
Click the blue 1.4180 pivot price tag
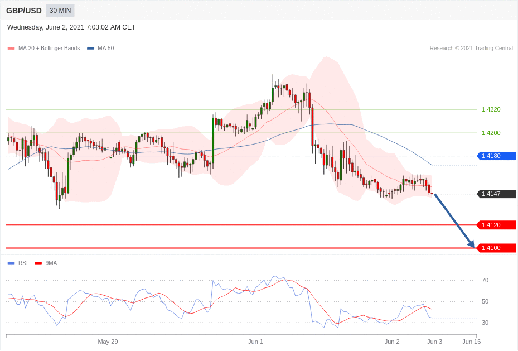(496, 156)
